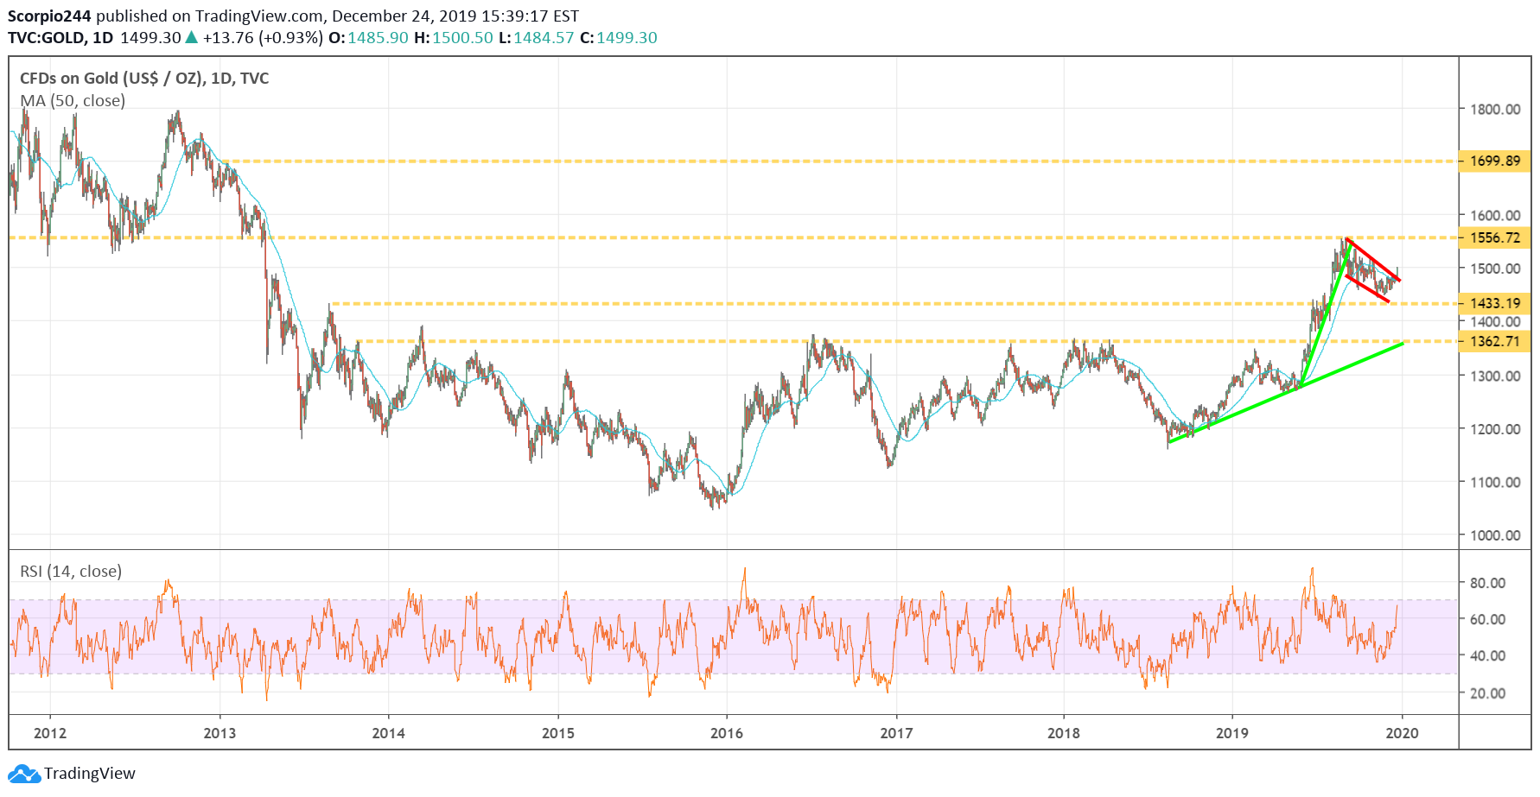Click the TradingView wordmark beside the logo
1540x797 pixels.
pyautogui.click(x=90, y=774)
